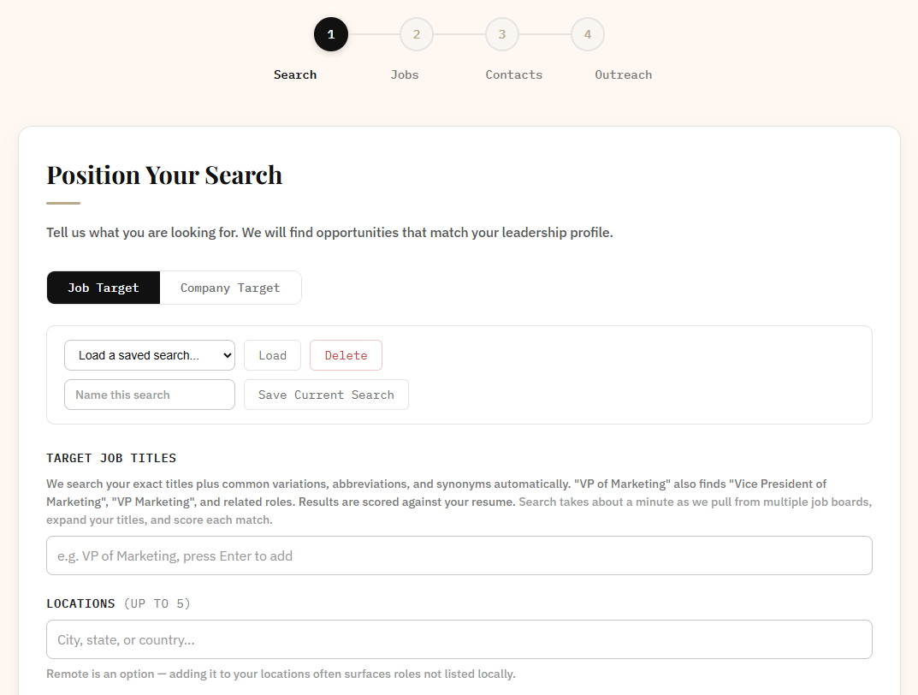The width and height of the screenshot is (918, 695).
Task: Click step 4 circle labeled Outreach
Action: coord(588,34)
